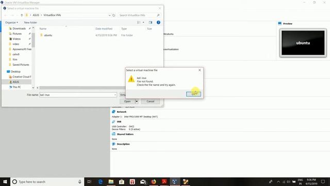Toggle the preview pane icon
This screenshot has height=186, width=330.
point(150,22)
